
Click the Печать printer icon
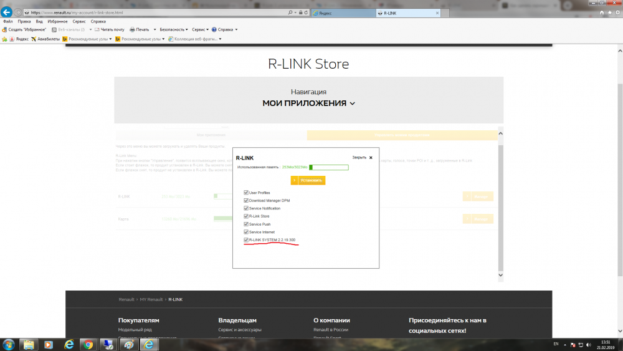pyautogui.click(x=132, y=29)
